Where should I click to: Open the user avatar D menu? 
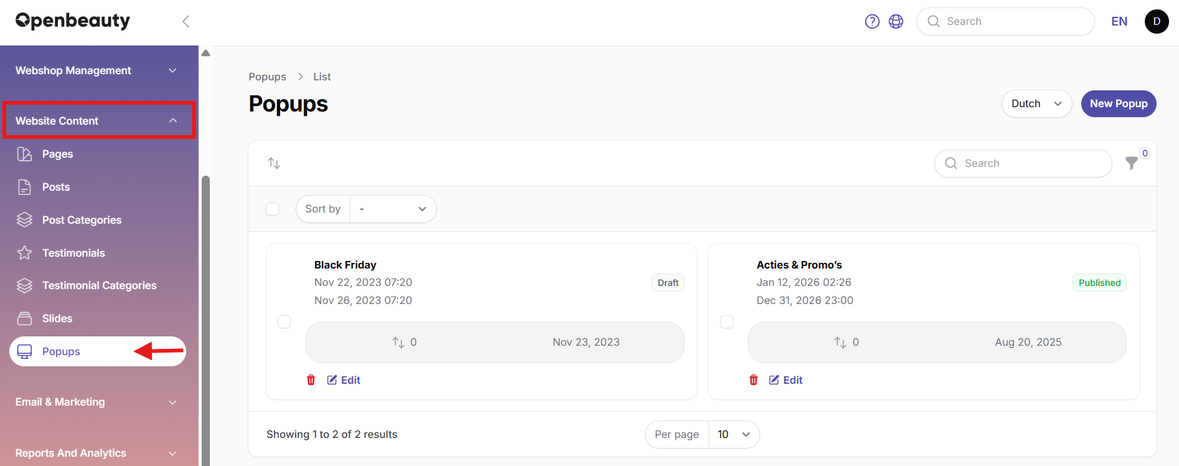[x=1157, y=22]
